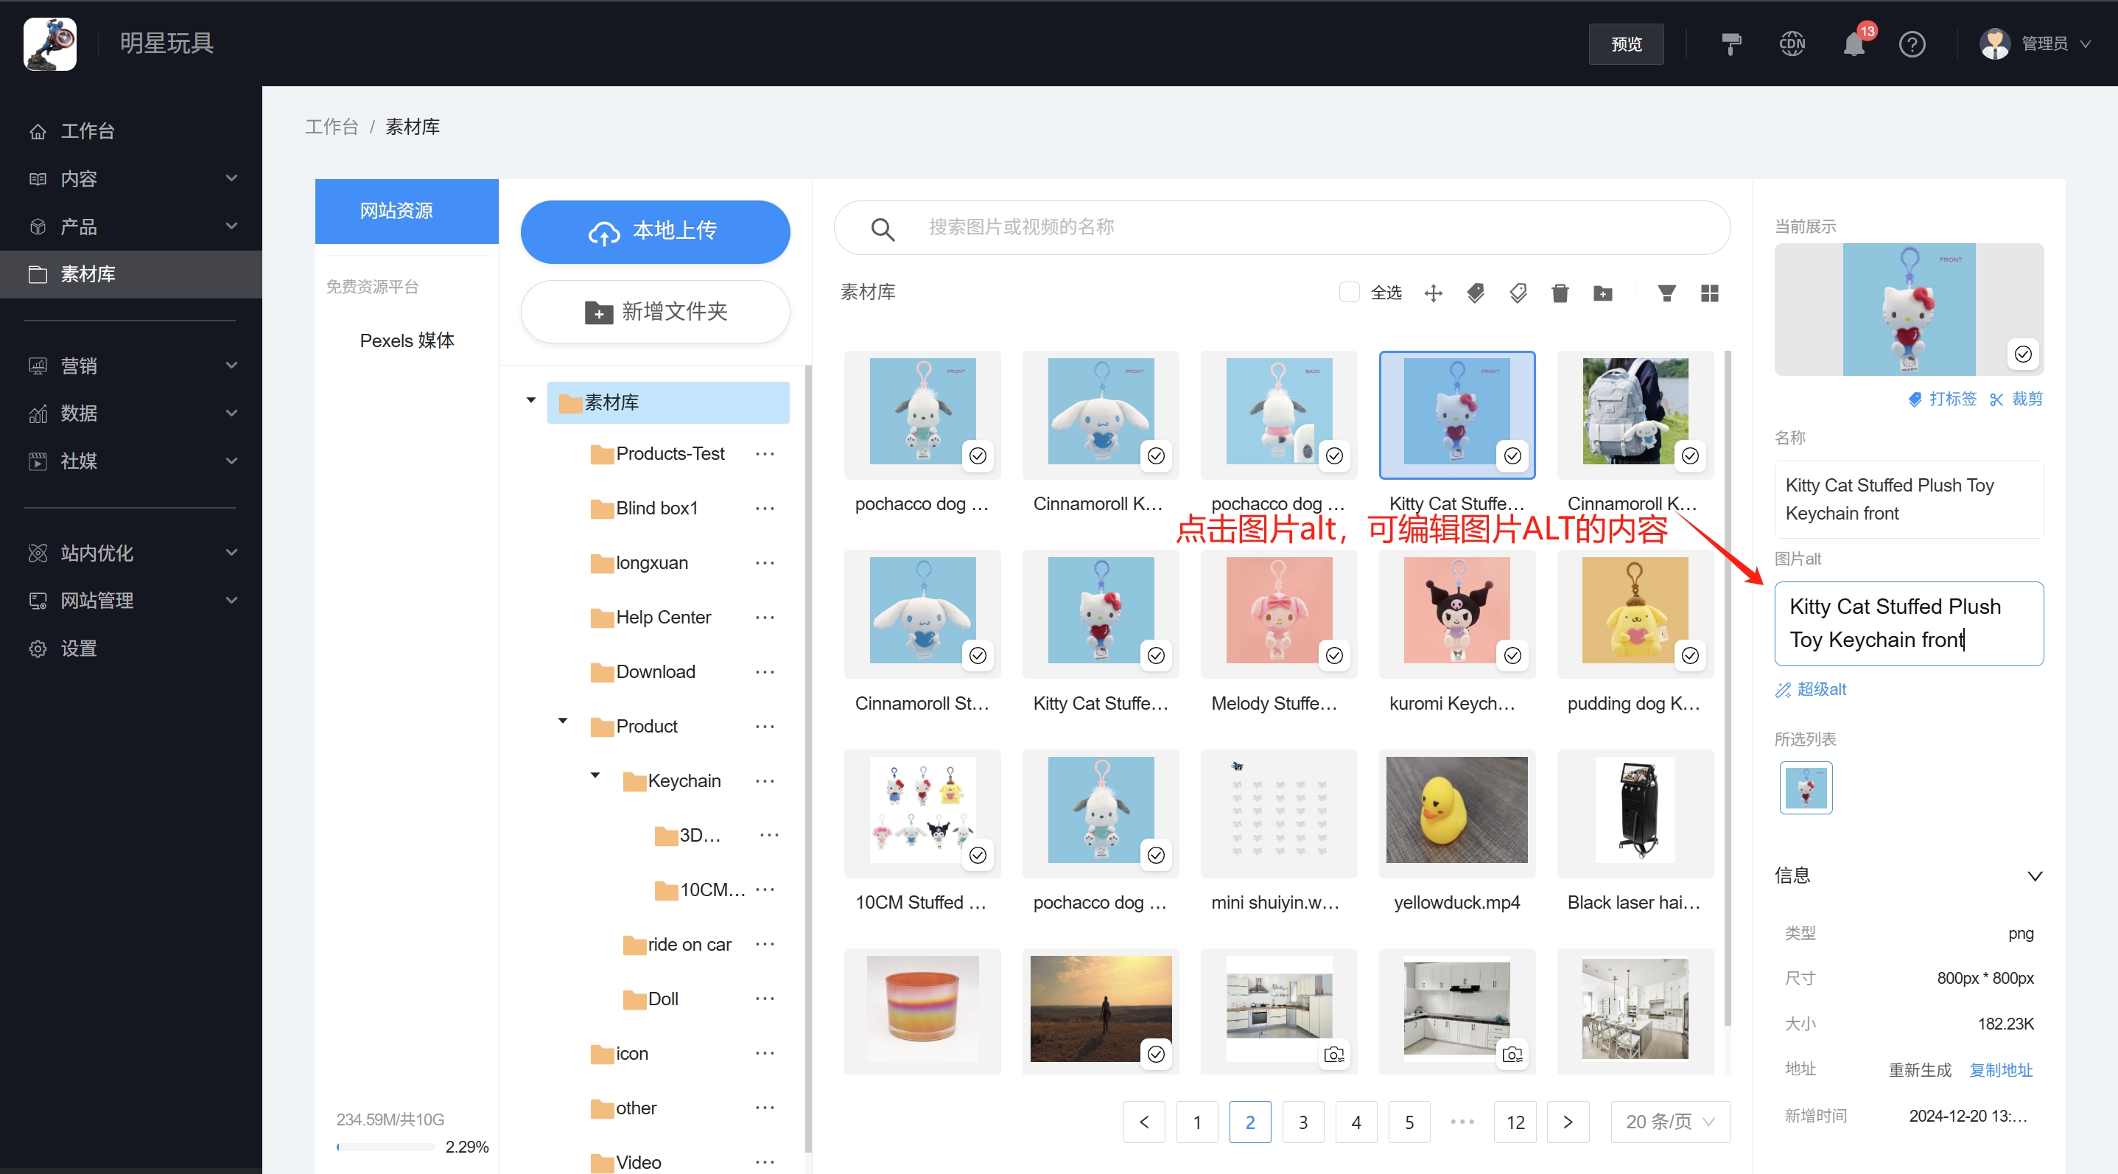Switch to grid view icon
Viewport: 2118px width, 1174px height.
coord(1709,293)
